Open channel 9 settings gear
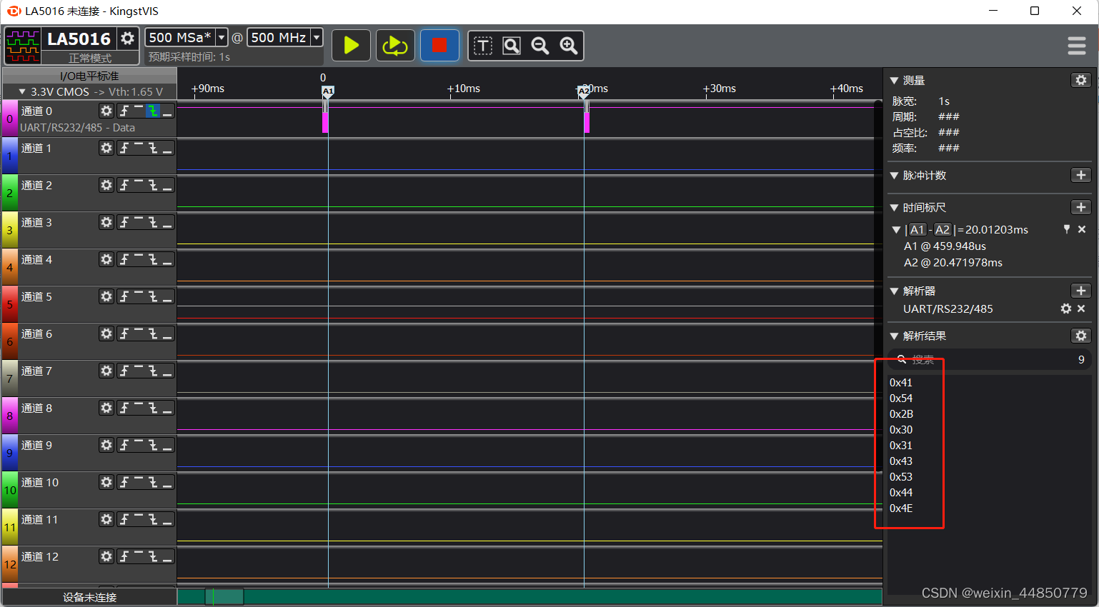Image resolution: width=1099 pixels, height=607 pixels. coord(106,445)
